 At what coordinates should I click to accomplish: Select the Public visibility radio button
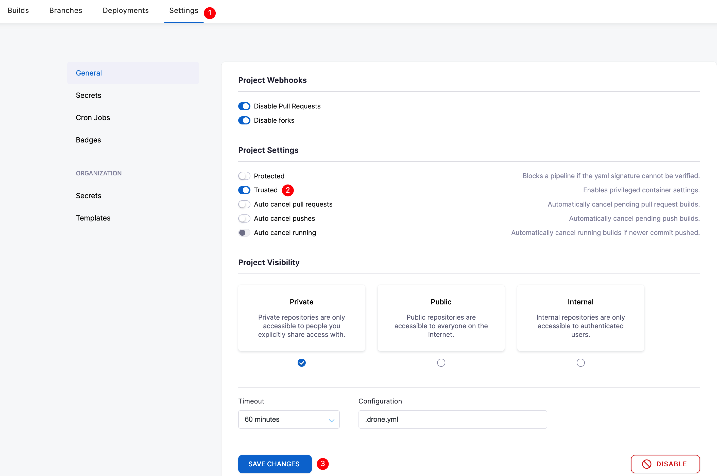coord(441,363)
